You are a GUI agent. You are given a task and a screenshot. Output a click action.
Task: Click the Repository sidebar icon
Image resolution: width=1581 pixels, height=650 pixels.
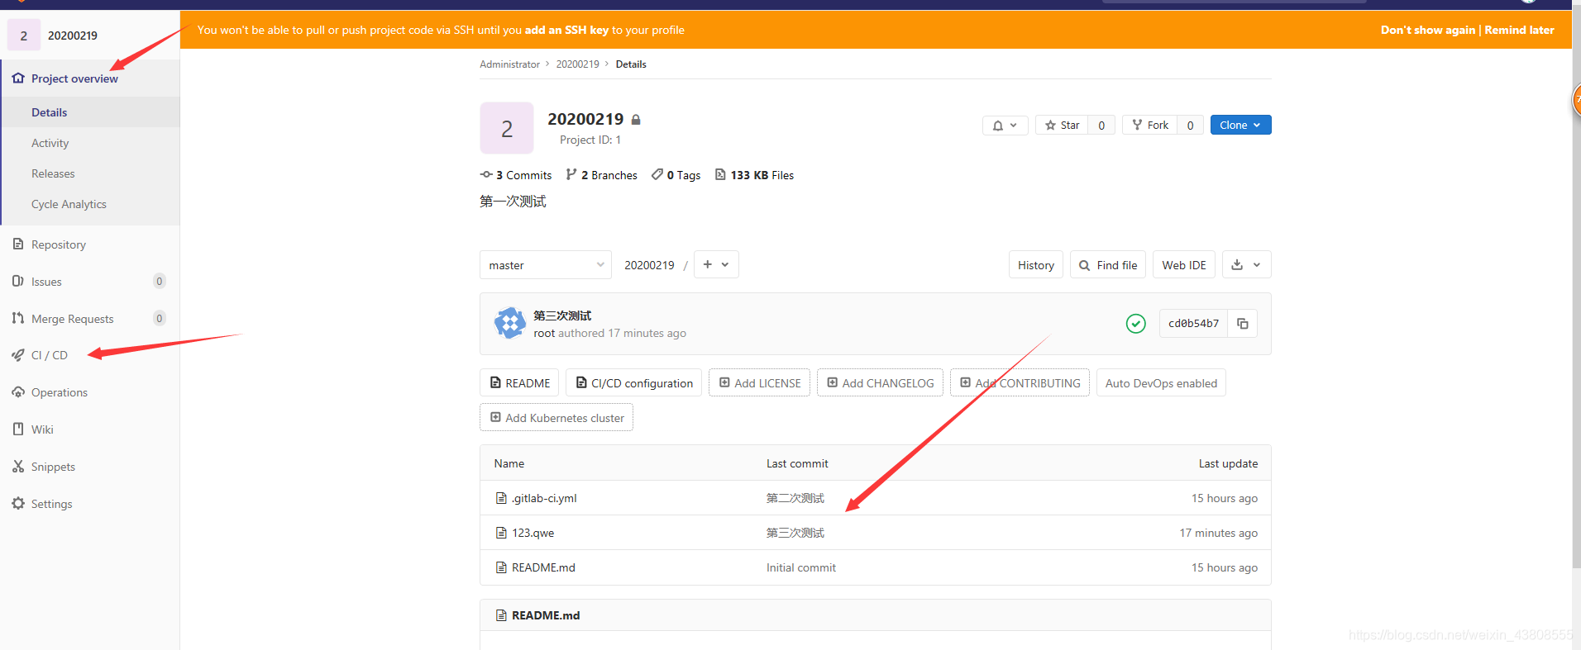pyautogui.click(x=18, y=244)
